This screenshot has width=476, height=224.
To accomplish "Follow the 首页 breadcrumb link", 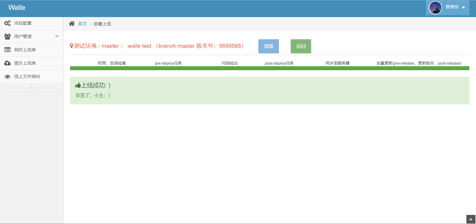I will [x=82, y=24].
